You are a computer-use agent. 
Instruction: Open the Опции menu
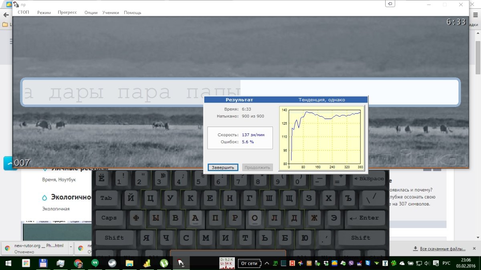(x=91, y=12)
